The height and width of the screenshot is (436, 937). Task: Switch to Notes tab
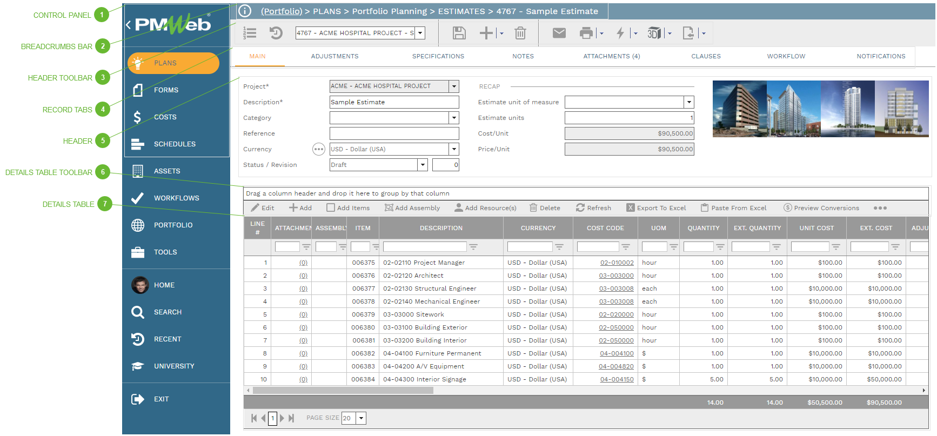pos(523,56)
